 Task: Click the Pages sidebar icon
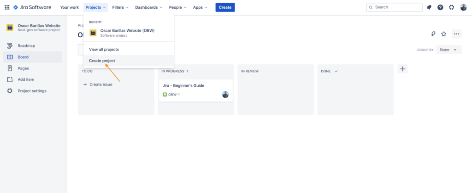pos(10,68)
